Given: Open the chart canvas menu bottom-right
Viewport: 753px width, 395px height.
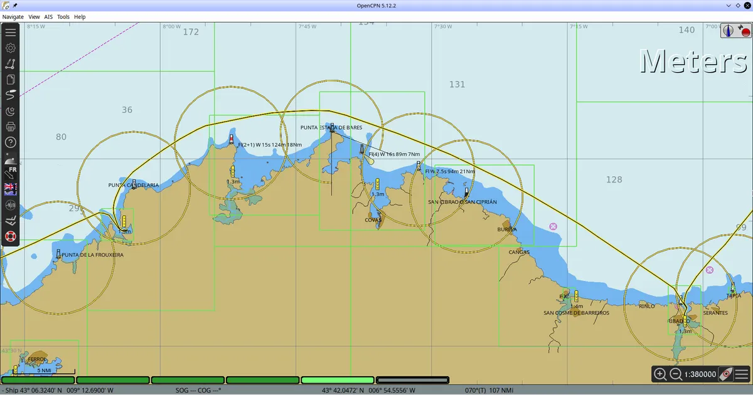Looking at the screenshot, I should pyautogui.click(x=741, y=374).
